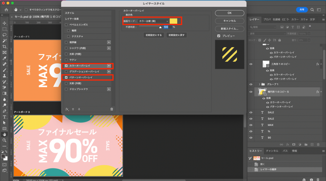
Task: Expand the グループ 1 layer group
Action: pos(259,84)
